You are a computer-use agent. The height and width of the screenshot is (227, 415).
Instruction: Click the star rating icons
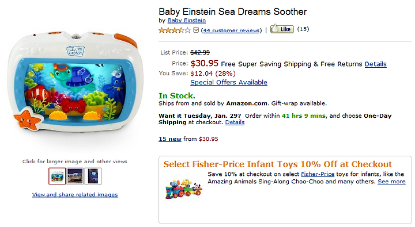pyautogui.click(x=175, y=30)
